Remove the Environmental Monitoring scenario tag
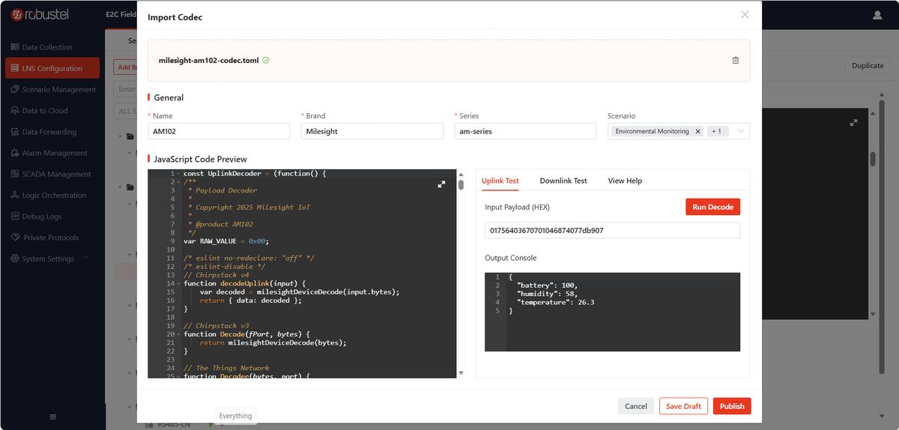Viewport: 899px width, 430px height. 697,131
